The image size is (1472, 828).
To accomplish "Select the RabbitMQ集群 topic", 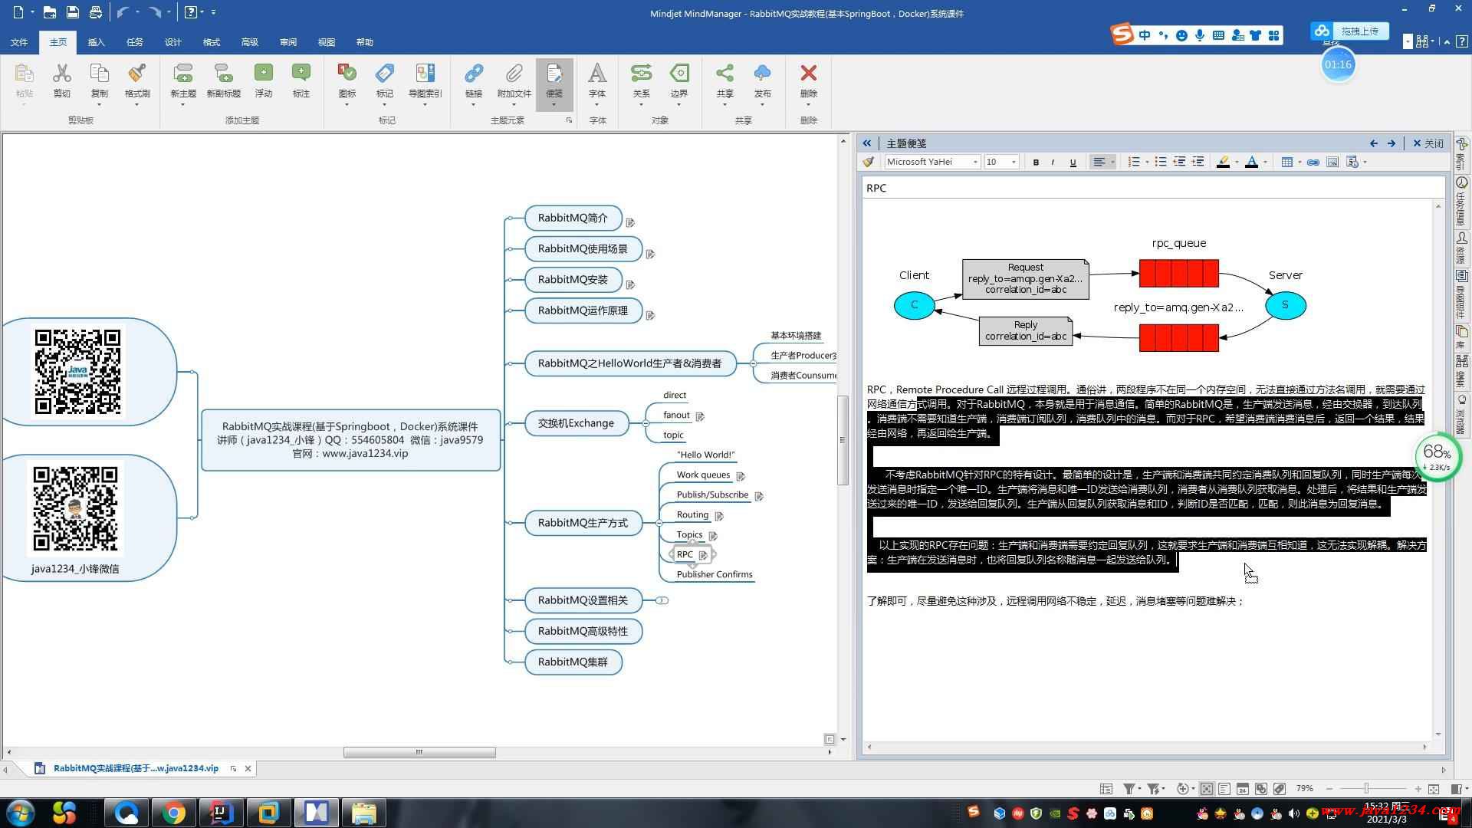I will (x=573, y=662).
